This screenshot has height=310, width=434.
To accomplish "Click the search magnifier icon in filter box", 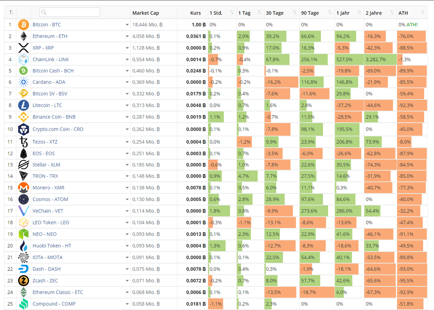I will [44, 12].
